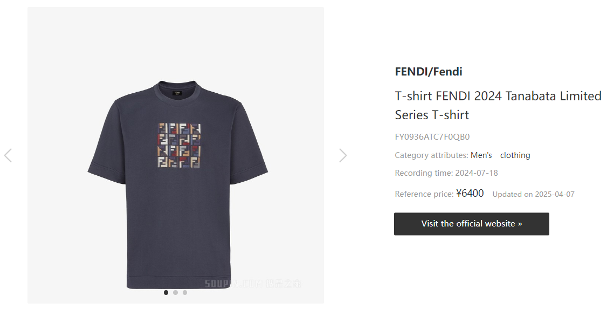
Task: Click the Category attributes label
Action: pyautogui.click(x=431, y=155)
